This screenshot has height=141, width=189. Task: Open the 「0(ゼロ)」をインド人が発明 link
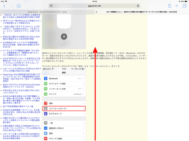[x=22, y=16]
